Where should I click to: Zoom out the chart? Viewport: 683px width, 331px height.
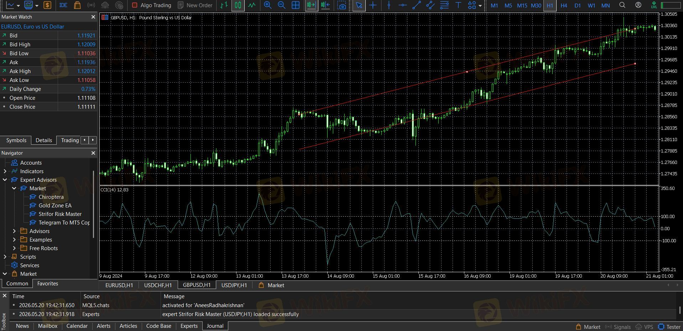(x=282, y=5)
